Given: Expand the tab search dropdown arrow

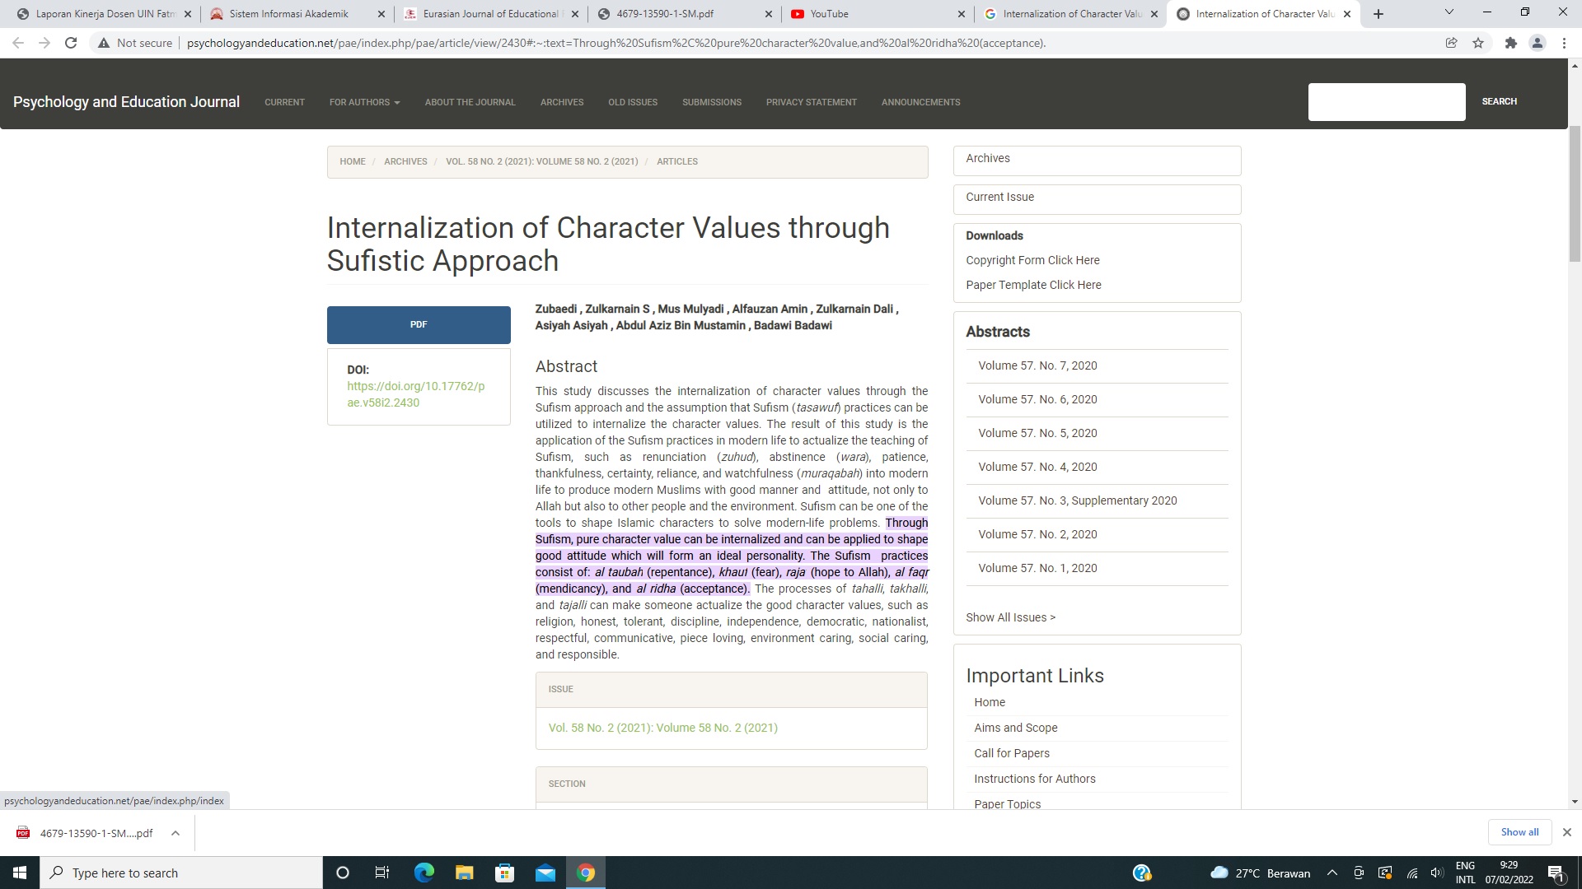Looking at the screenshot, I should [1449, 12].
